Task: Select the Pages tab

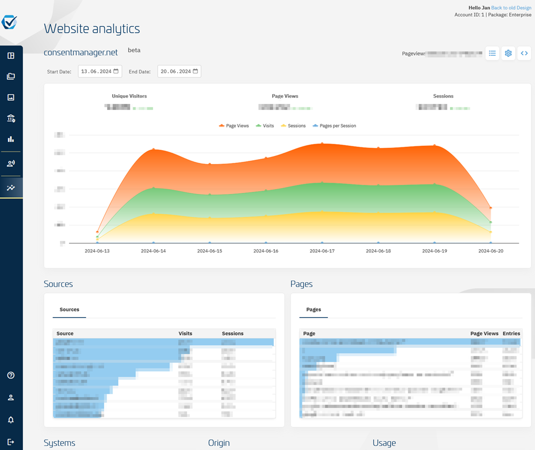Action: pos(314,310)
